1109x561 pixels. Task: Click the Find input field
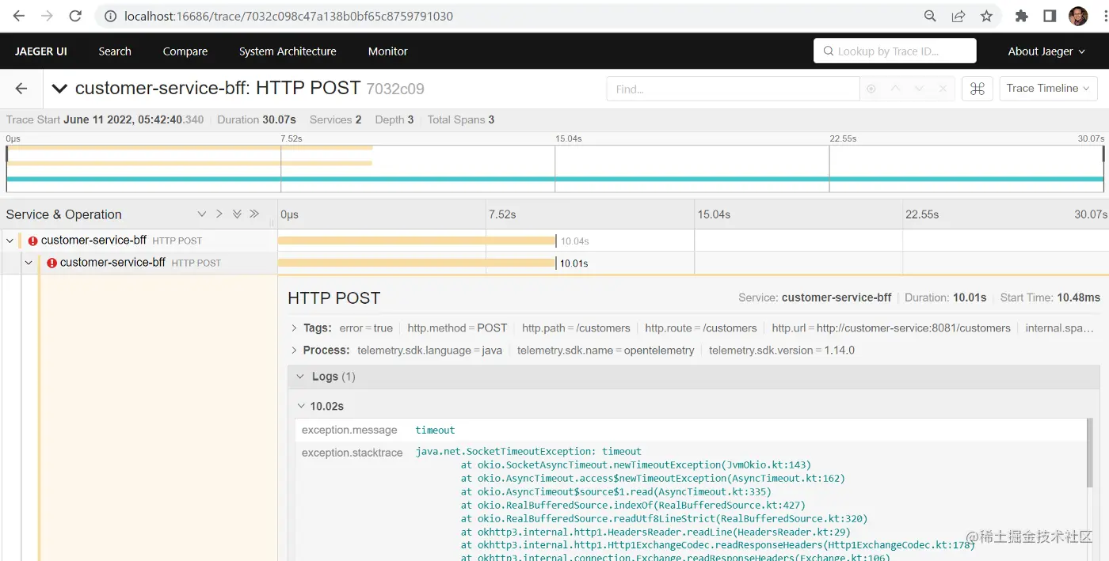click(733, 89)
